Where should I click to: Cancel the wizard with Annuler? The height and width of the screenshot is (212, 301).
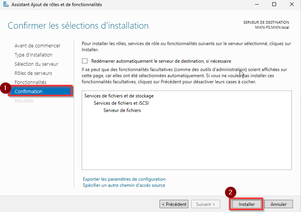click(278, 204)
